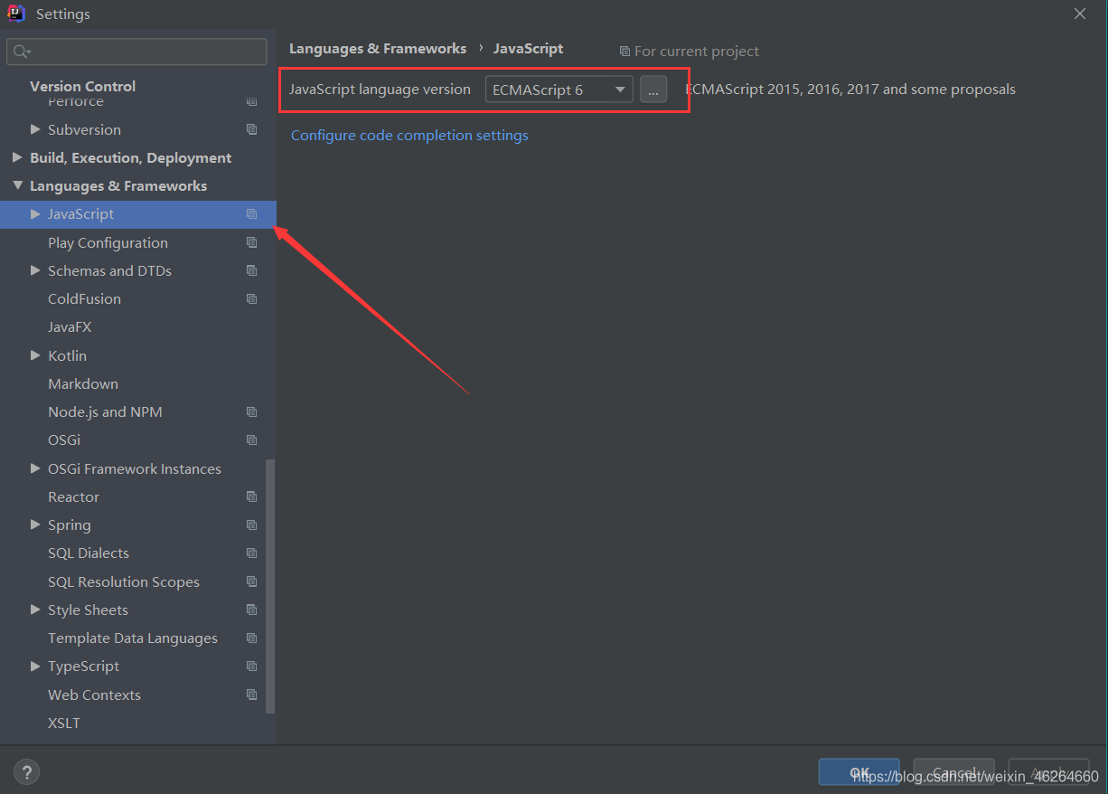Expand OSGi Framework Instances node
This screenshot has height=794, width=1108.
tap(35, 468)
